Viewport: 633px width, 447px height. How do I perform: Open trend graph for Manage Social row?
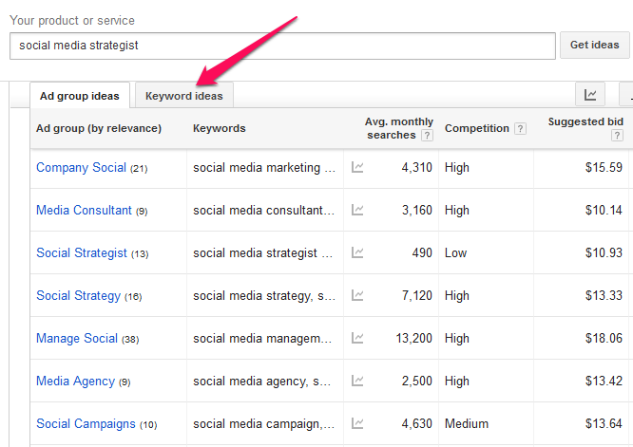coord(357,338)
